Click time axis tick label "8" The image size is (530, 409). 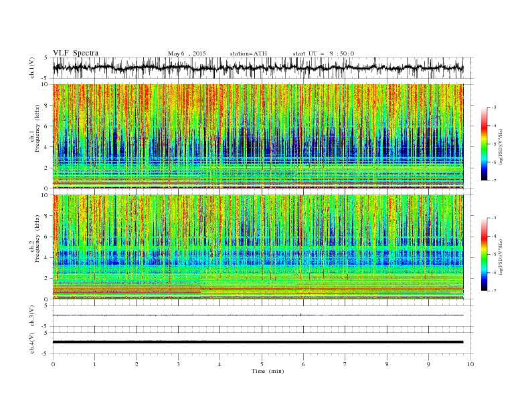pos(387,364)
